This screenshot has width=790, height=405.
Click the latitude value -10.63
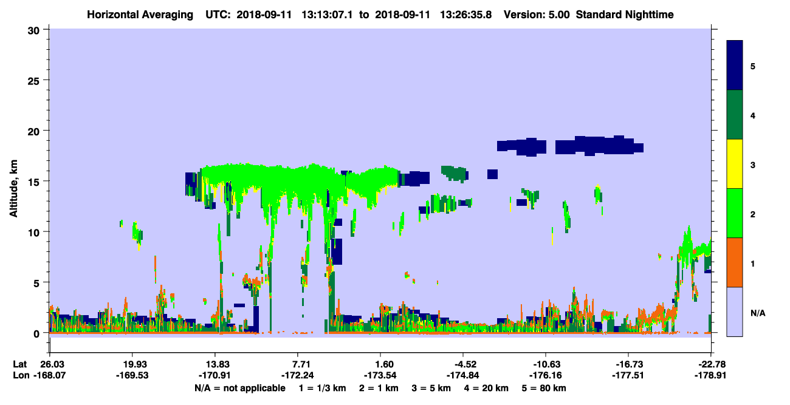point(546,364)
